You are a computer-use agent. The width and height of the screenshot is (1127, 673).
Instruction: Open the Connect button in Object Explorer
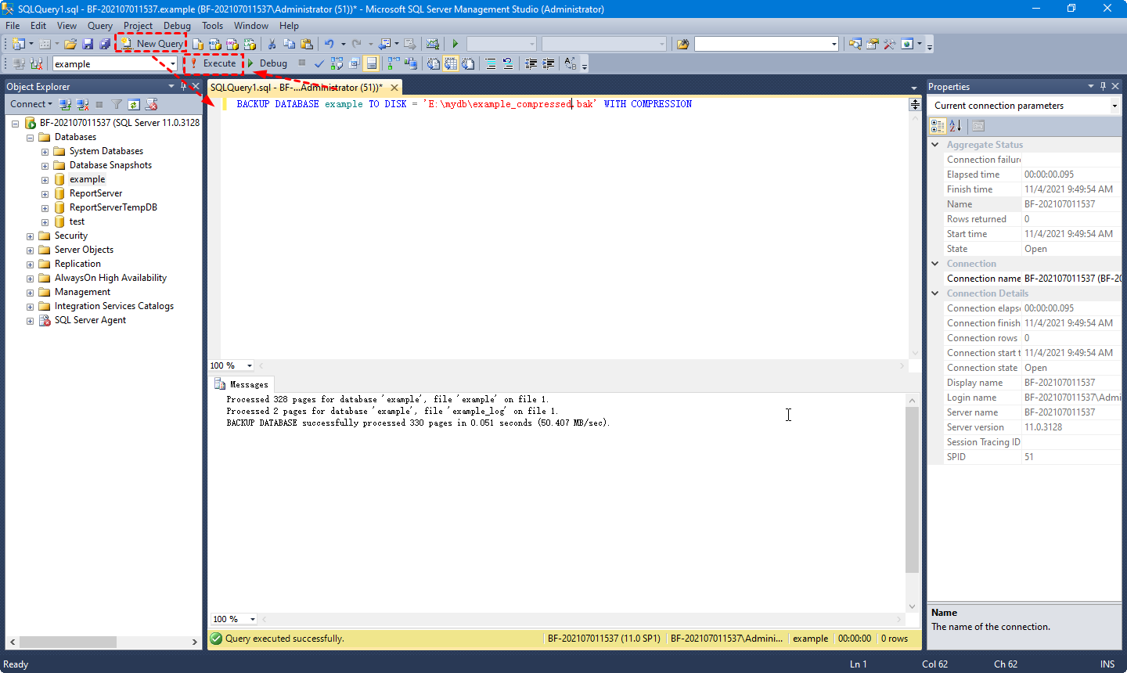[x=31, y=104]
